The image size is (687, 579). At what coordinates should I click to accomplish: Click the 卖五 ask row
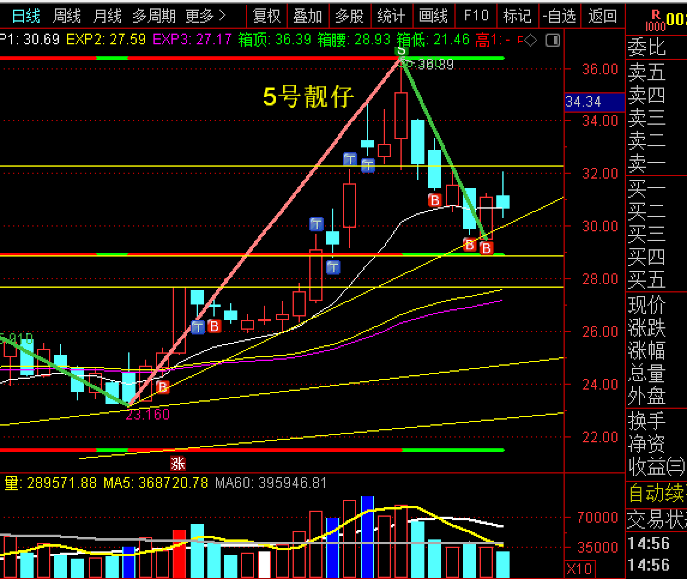click(x=656, y=72)
